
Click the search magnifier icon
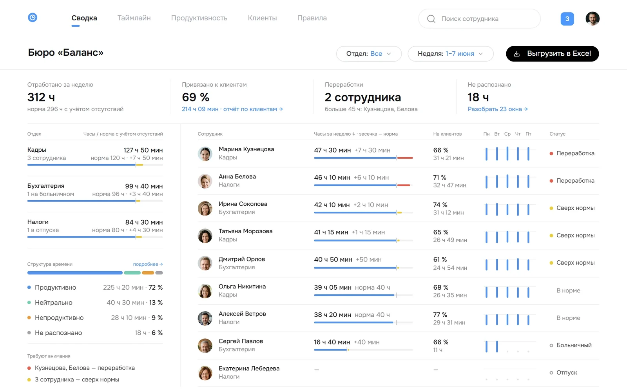coord(431,19)
